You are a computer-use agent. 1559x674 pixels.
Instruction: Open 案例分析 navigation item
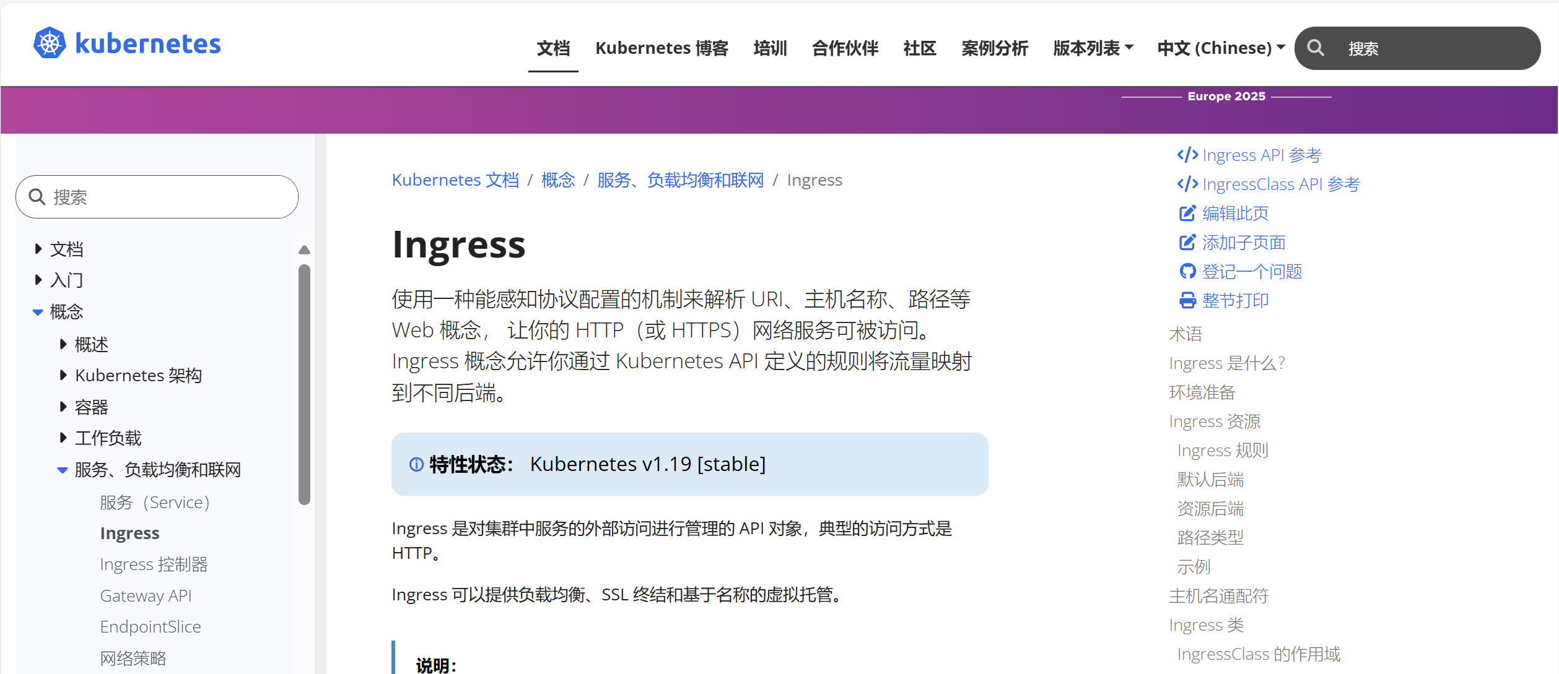[x=995, y=48]
